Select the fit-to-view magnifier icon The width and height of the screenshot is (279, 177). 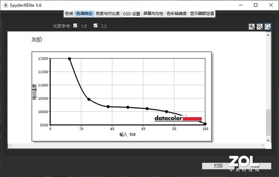[268, 27]
